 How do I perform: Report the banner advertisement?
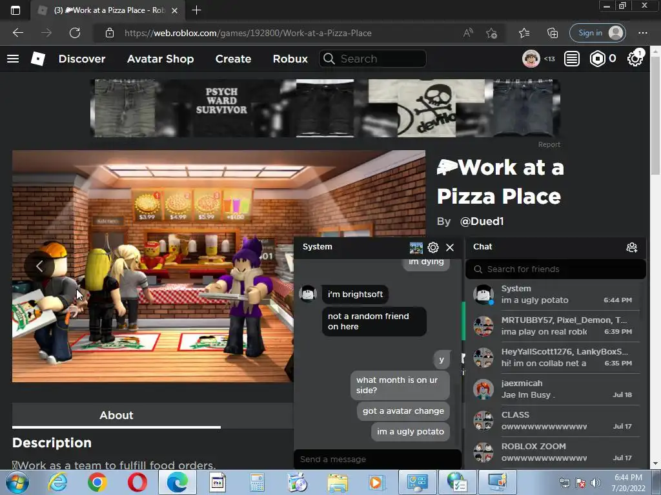(549, 144)
